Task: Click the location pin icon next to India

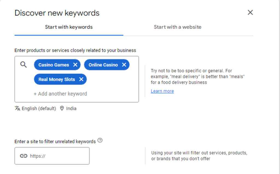Action: (x=62, y=108)
